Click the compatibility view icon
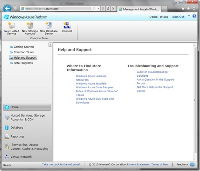 [x=103, y=8]
